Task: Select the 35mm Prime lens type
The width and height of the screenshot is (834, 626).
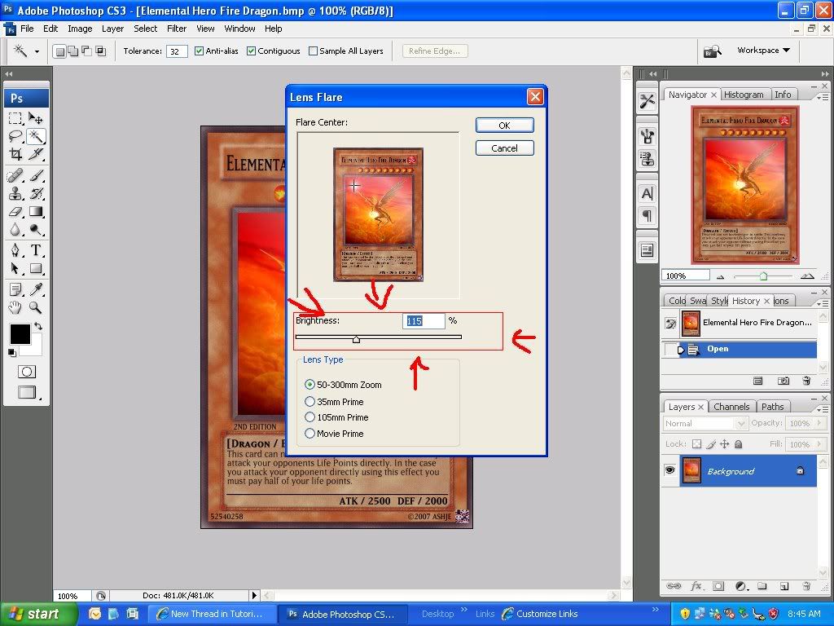Action: 309,402
